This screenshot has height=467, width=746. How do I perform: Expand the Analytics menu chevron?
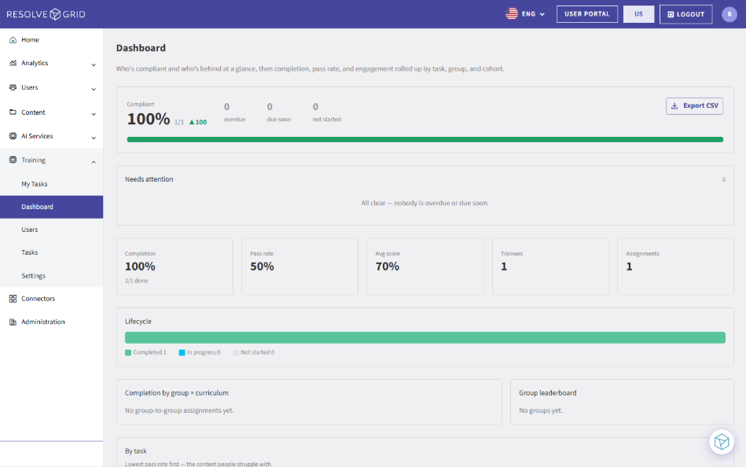tap(94, 64)
